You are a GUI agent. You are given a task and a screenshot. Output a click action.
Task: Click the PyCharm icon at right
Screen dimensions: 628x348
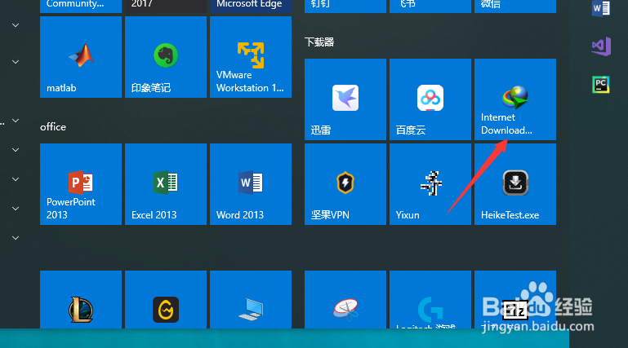601,85
